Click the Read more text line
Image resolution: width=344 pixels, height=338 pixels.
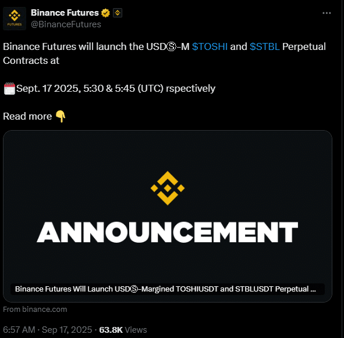27,116
